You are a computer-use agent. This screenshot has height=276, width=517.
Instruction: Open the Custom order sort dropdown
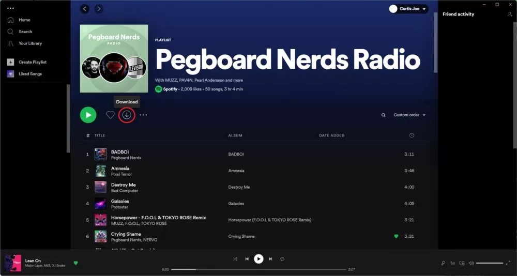click(409, 115)
